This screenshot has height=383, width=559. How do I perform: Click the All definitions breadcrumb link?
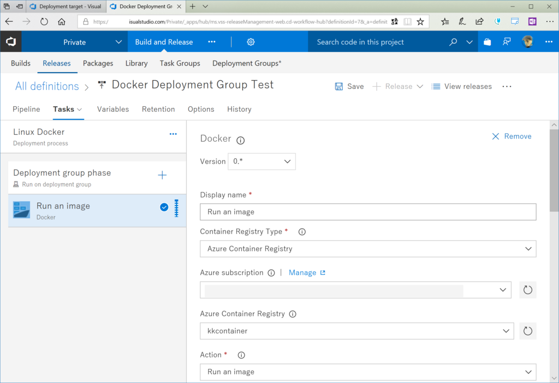pyautogui.click(x=47, y=86)
